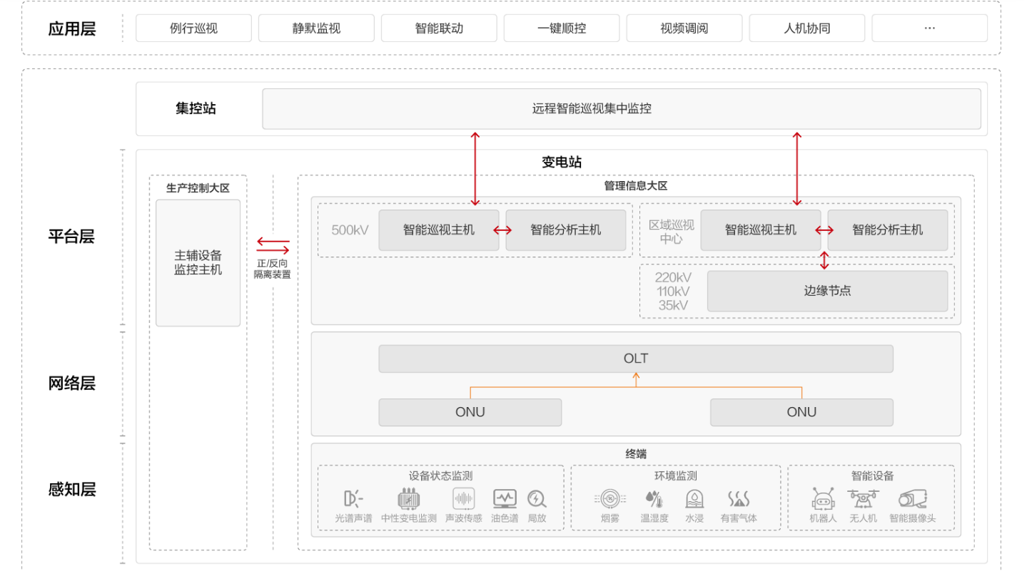Click the 一键顺控 button
This screenshot has width=1027, height=571.
coord(561,29)
